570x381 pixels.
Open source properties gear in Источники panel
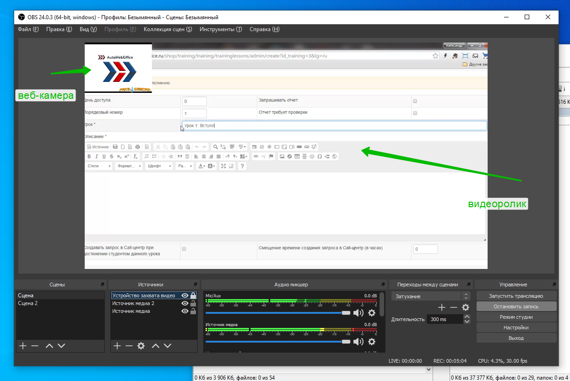141,346
